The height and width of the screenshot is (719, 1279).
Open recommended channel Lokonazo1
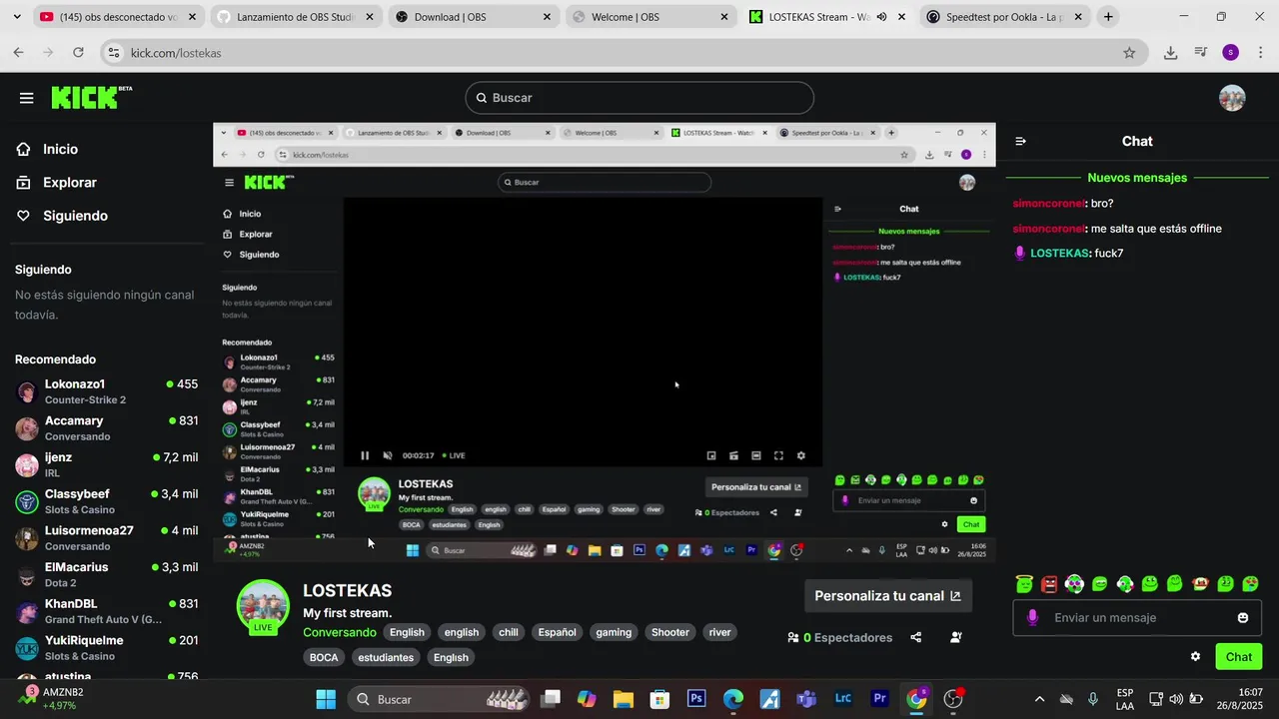[106, 391]
